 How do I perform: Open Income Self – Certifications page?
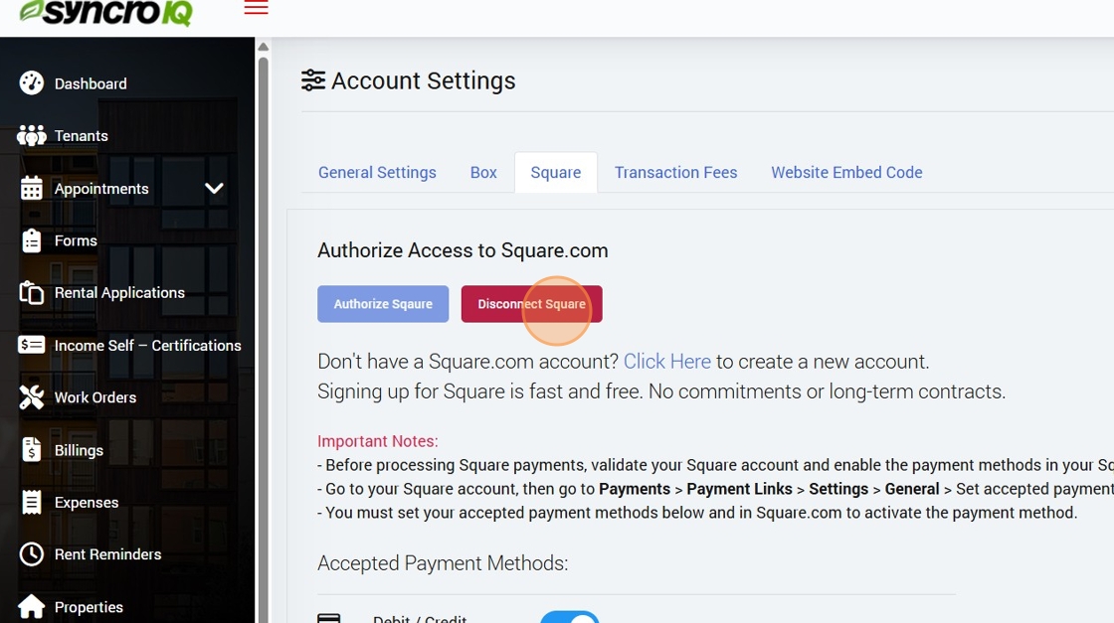[x=148, y=345]
